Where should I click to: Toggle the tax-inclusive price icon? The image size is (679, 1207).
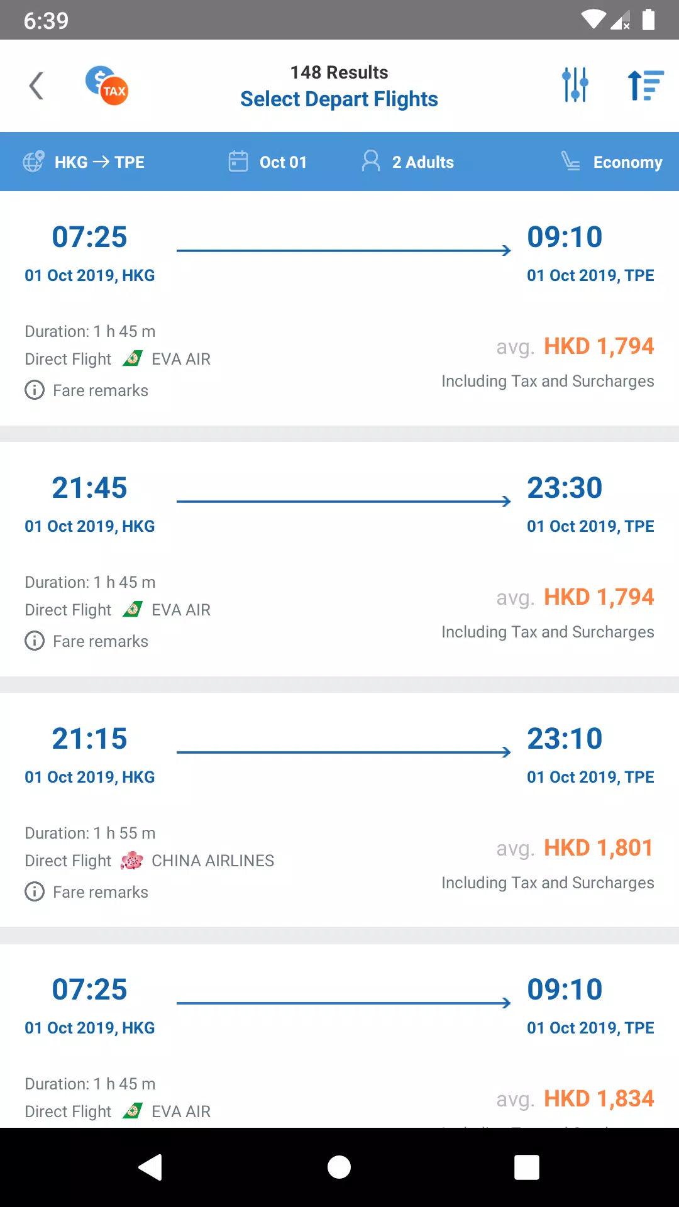click(x=107, y=85)
